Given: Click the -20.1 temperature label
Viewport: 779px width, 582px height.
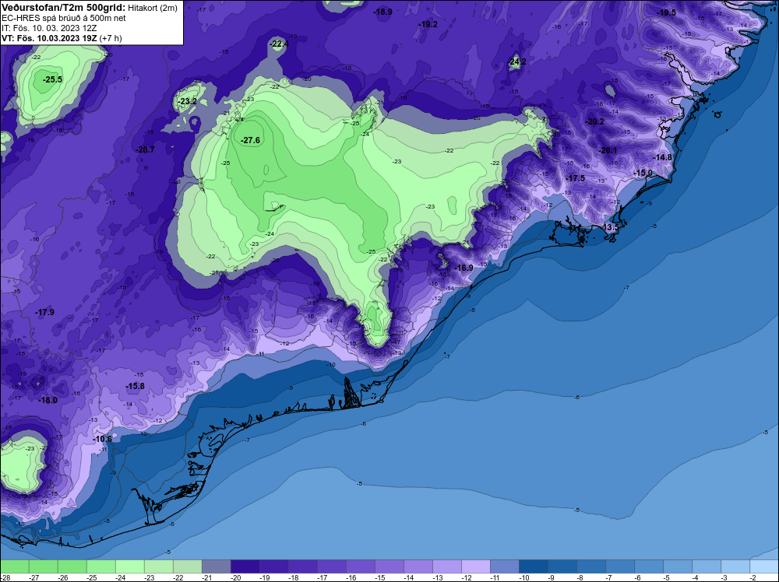Looking at the screenshot, I should (607, 151).
